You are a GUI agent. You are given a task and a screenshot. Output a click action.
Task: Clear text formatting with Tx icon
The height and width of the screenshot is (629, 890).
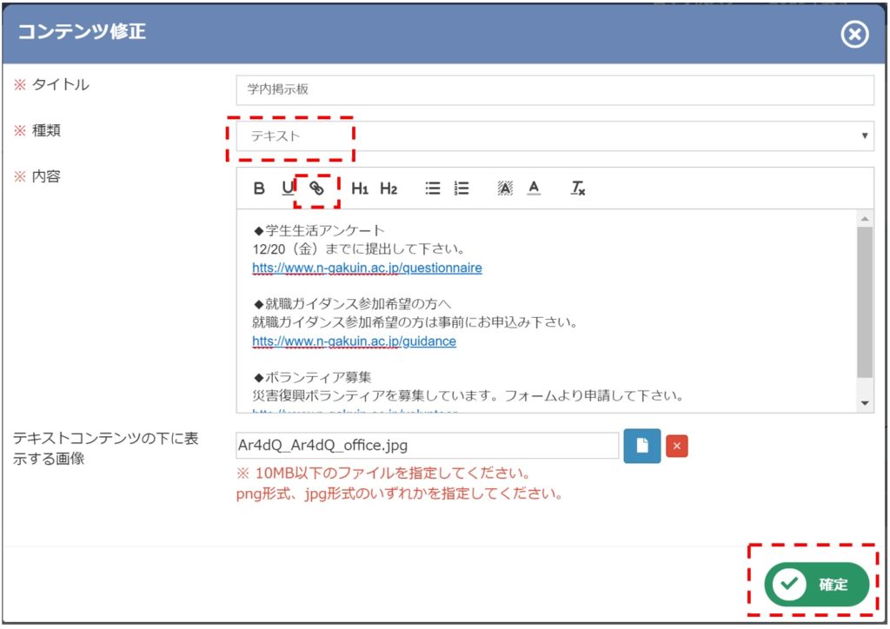tap(577, 189)
